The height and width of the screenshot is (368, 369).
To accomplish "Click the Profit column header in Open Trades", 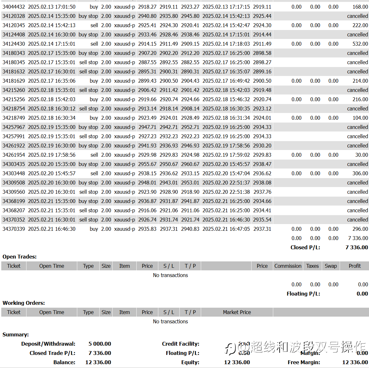I will (x=354, y=266).
